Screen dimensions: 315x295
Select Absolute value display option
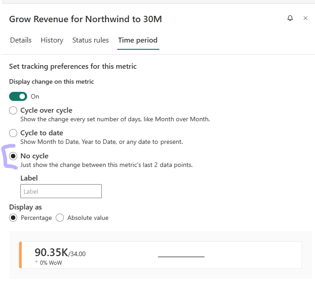click(60, 218)
